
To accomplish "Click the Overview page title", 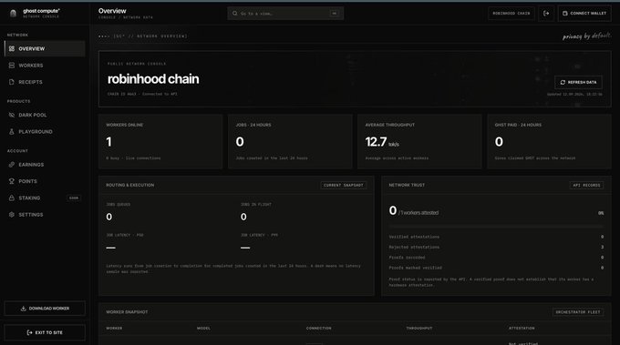I will pyautogui.click(x=112, y=11).
